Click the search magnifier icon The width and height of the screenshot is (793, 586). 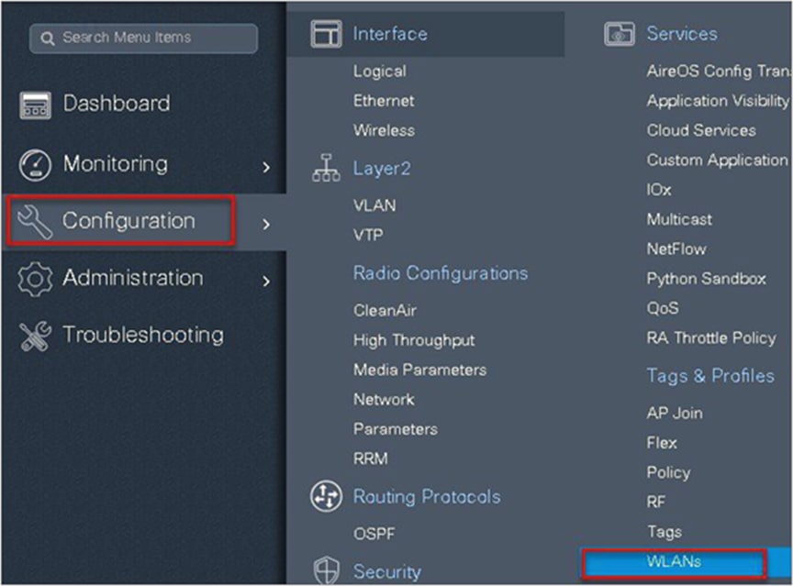pyautogui.click(x=47, y=39)
